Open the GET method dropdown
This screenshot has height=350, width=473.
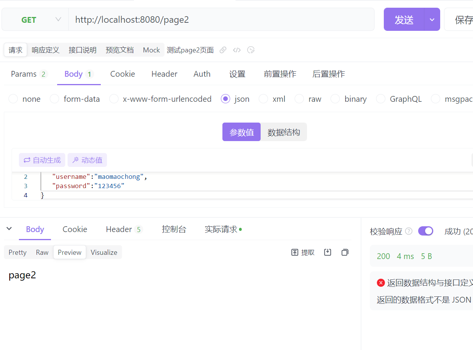click(58, 19)
